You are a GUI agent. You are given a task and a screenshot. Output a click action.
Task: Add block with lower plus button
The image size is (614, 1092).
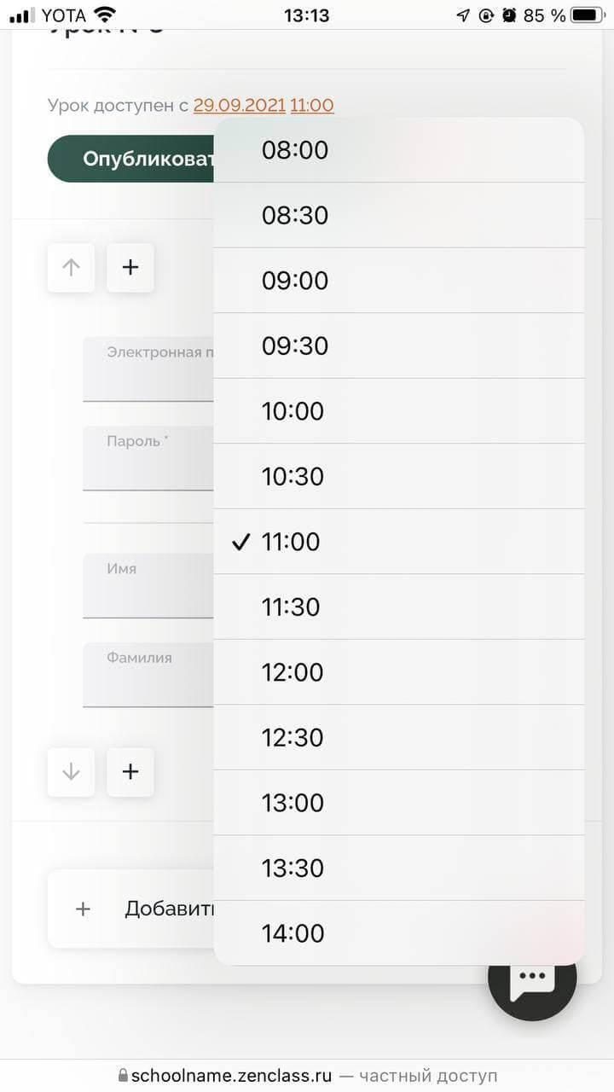pos(130,772)
